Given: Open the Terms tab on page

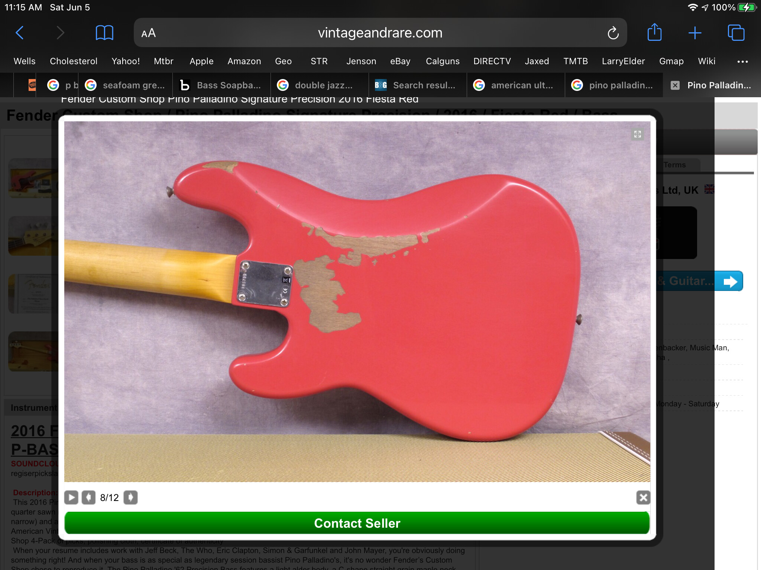Looking at the screenshot, I should click(674, 165).
